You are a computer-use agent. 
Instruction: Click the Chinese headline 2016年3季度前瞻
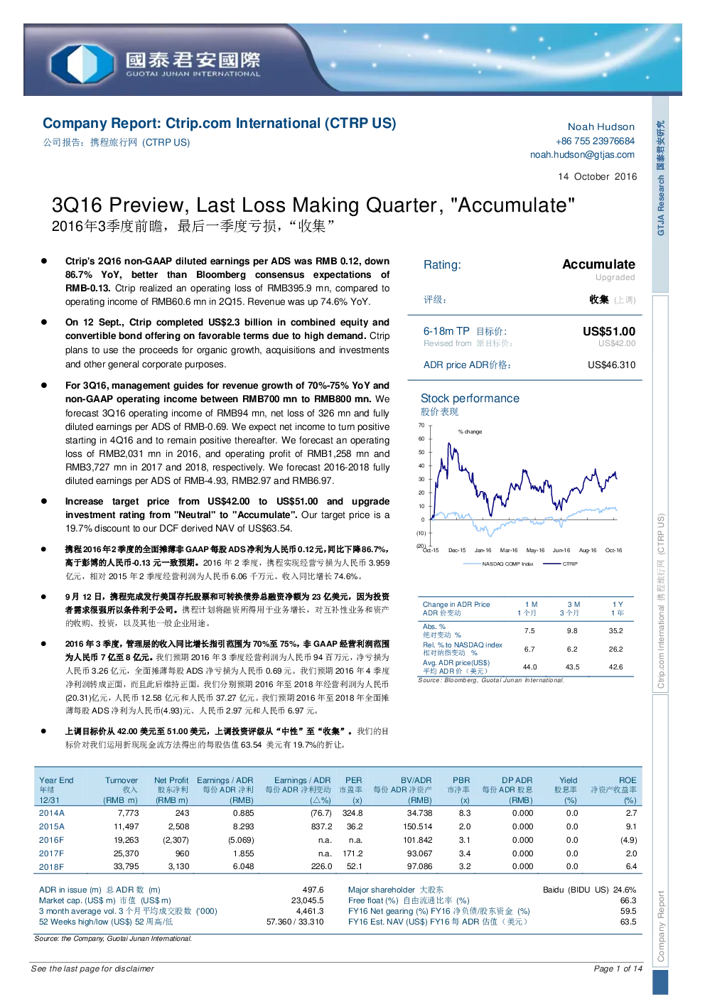click(193, 226)
